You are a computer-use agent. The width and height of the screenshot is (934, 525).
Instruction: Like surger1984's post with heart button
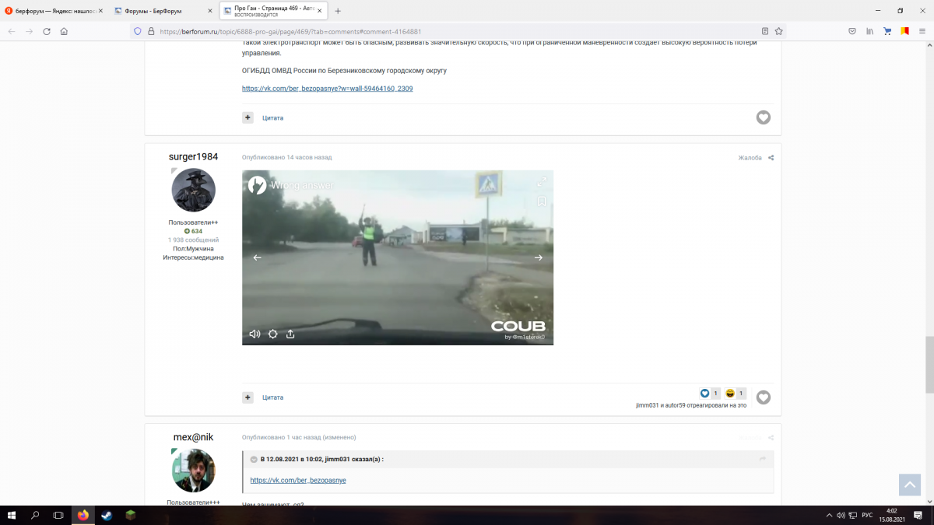click(764, 397)
